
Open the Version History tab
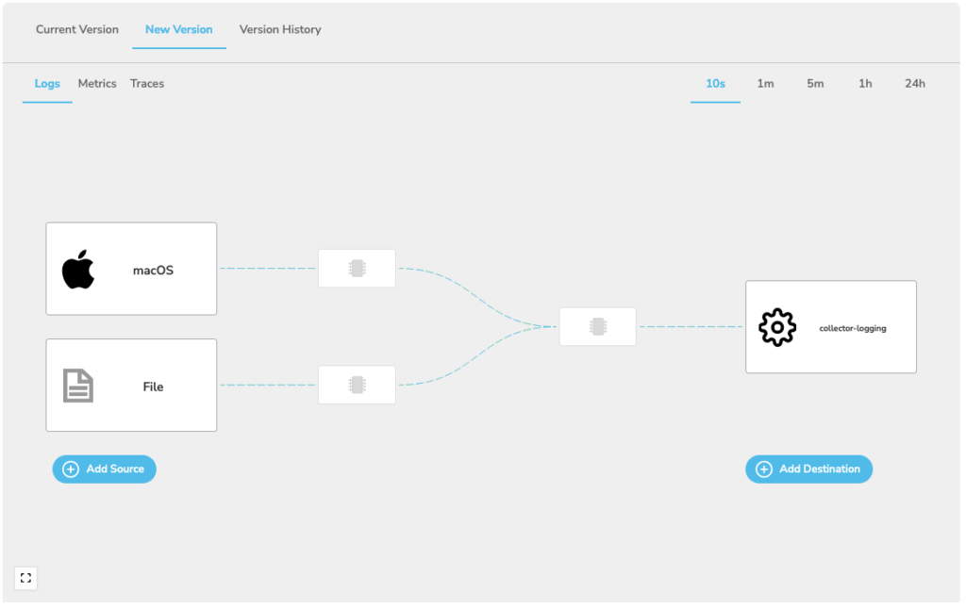(x=279, y=29)
